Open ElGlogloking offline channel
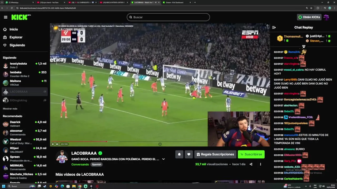This screenshot has height=189, width=337. [24, 100]
